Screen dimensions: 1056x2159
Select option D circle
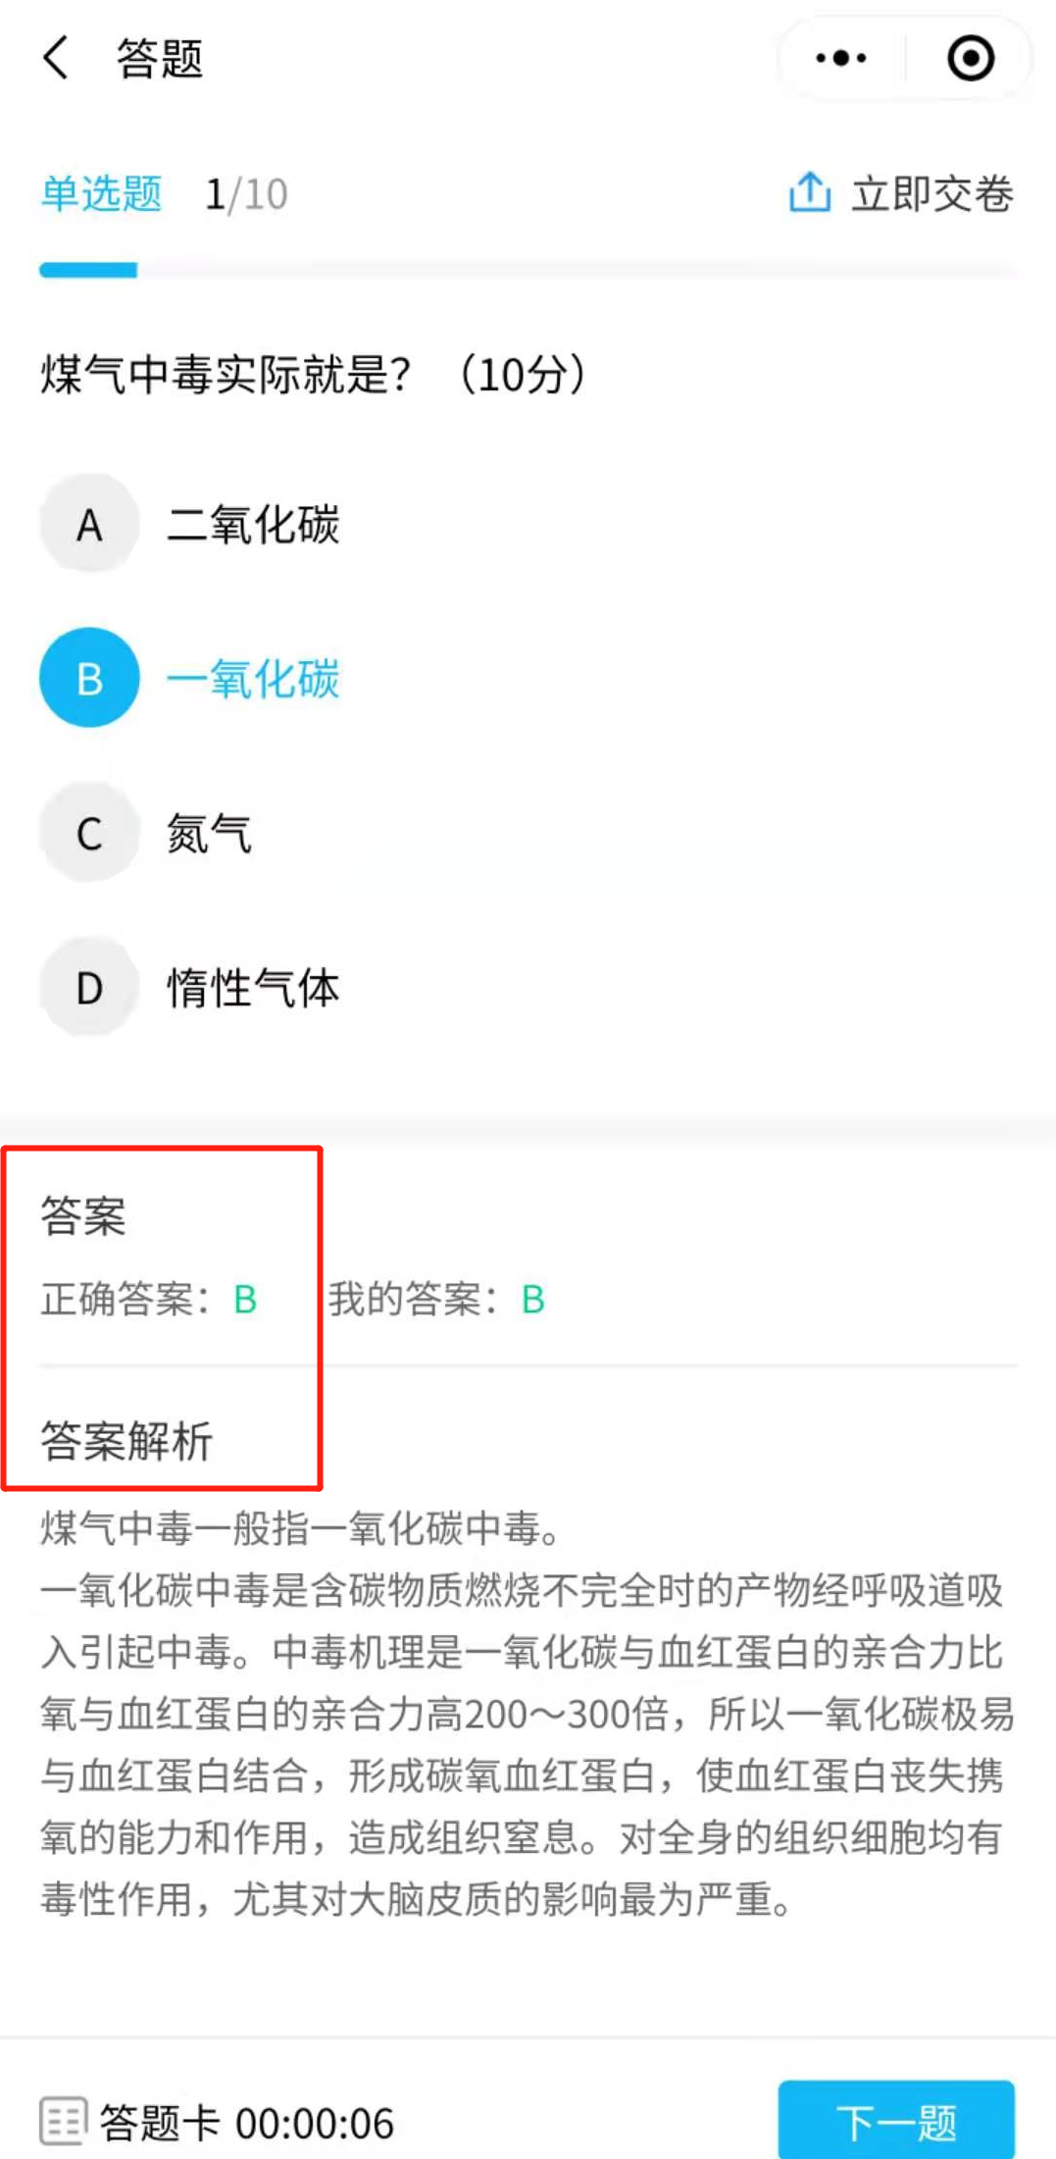point(89,988)
